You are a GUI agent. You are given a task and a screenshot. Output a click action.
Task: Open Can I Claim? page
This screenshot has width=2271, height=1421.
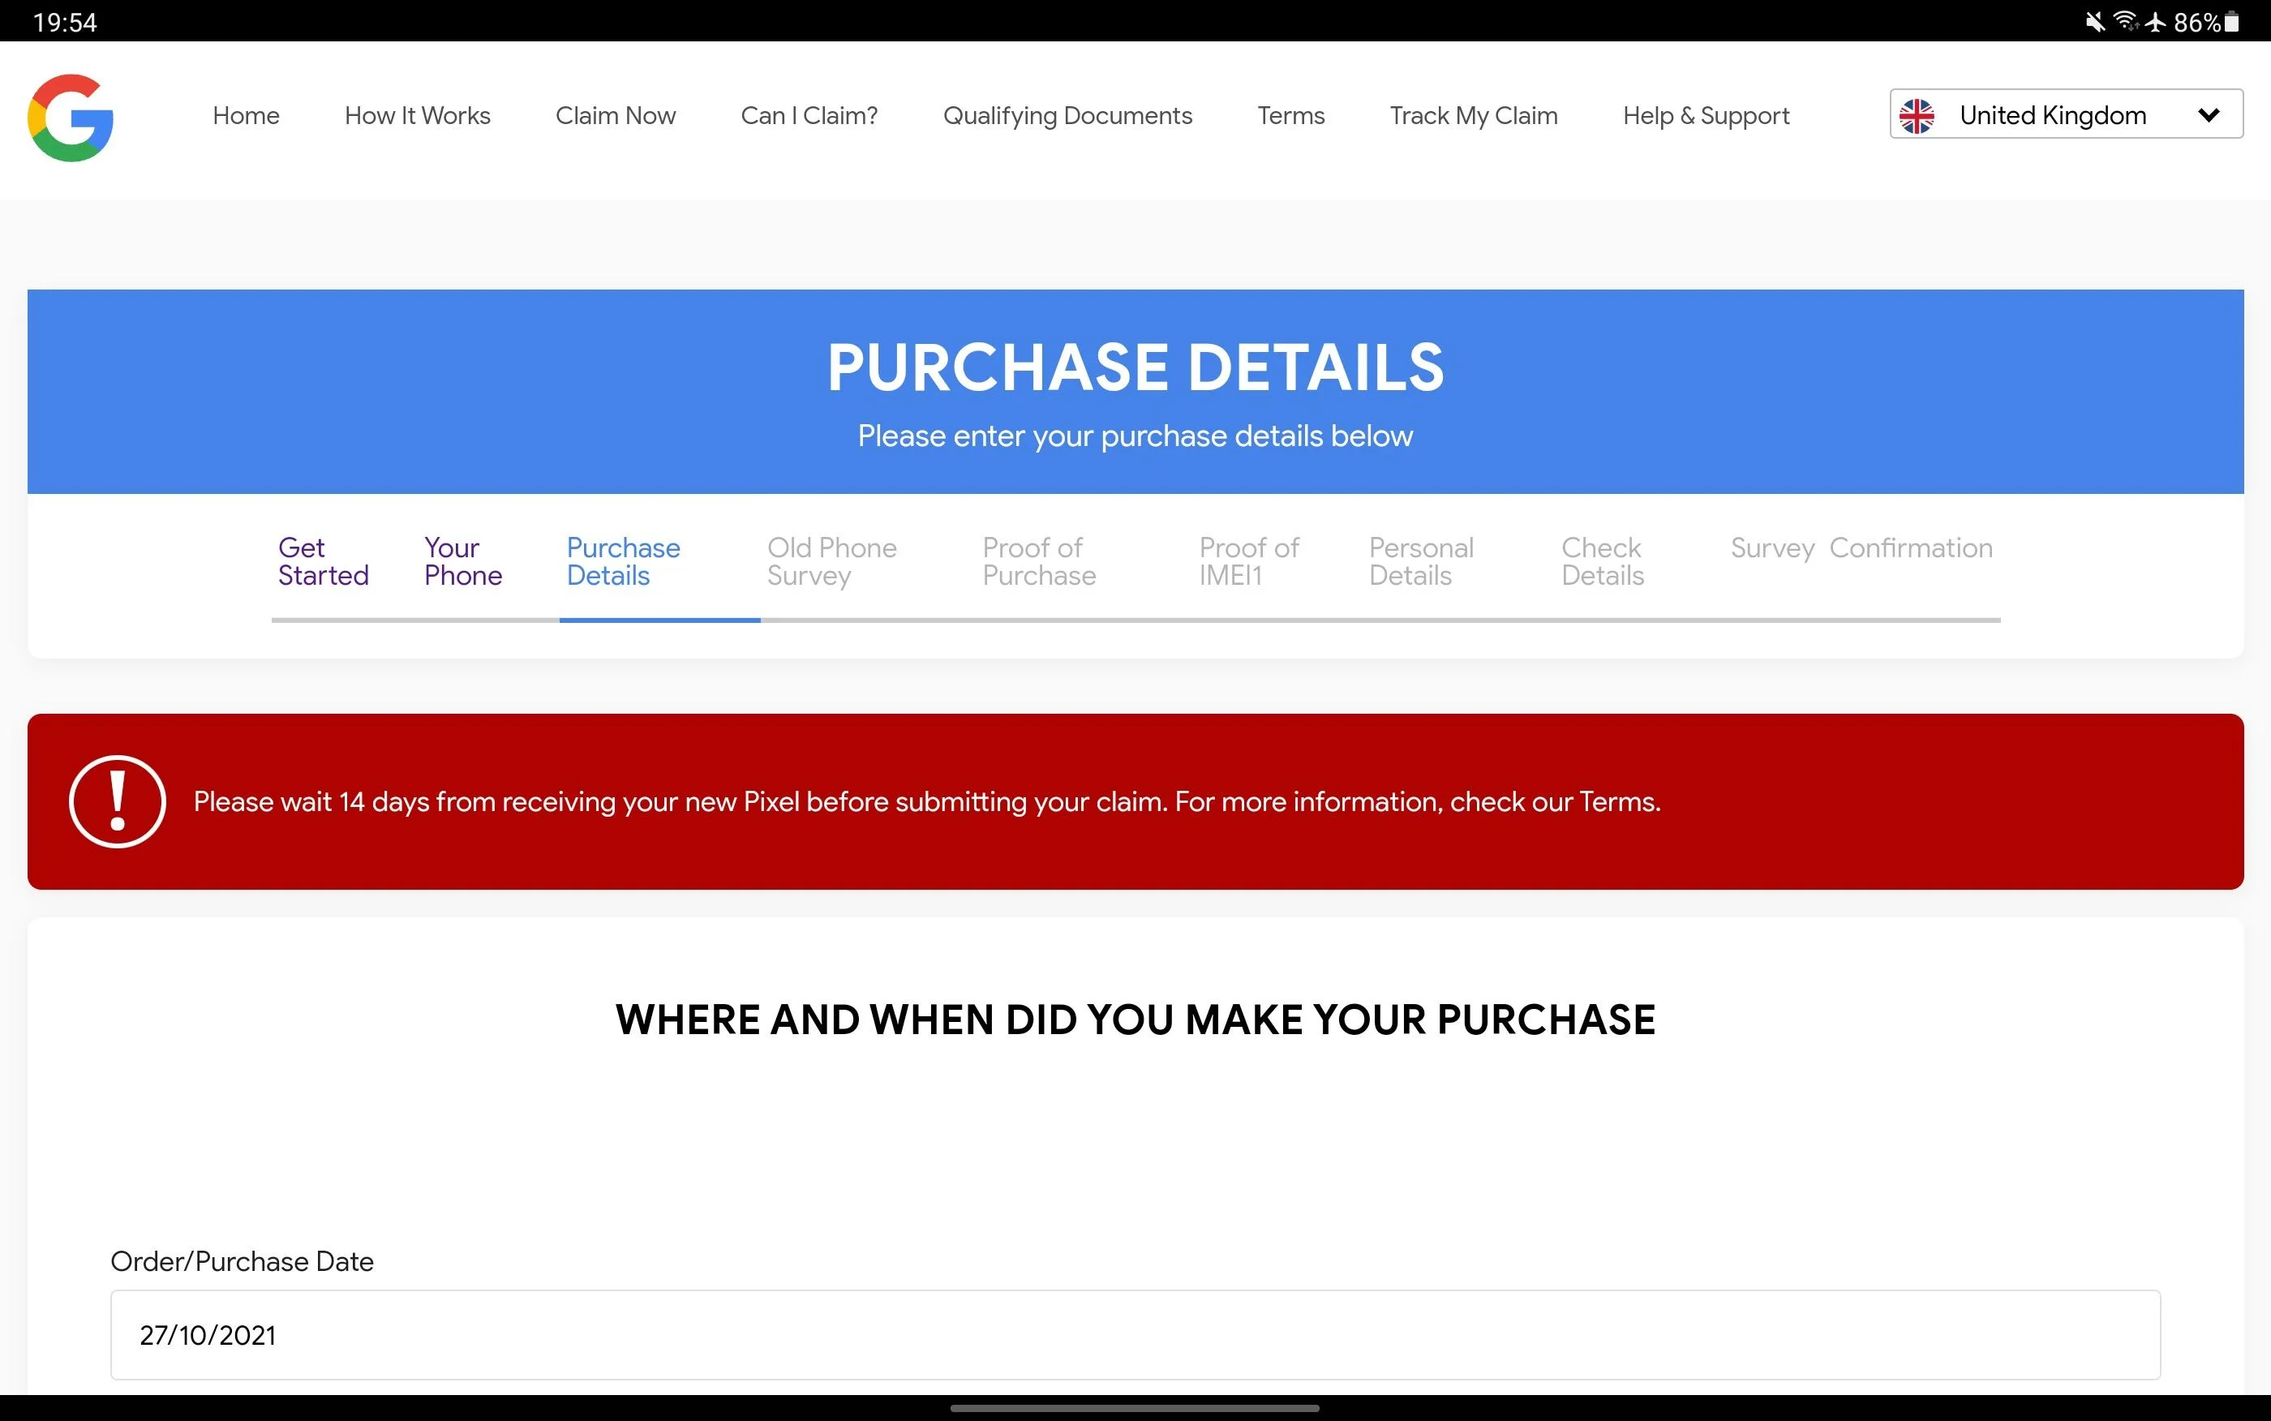[x=809, y=116]
